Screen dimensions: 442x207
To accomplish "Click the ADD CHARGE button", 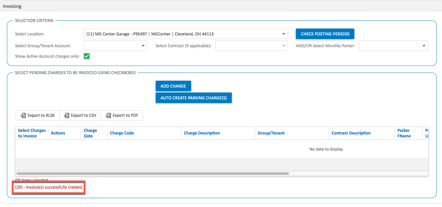I will point(173,86).
